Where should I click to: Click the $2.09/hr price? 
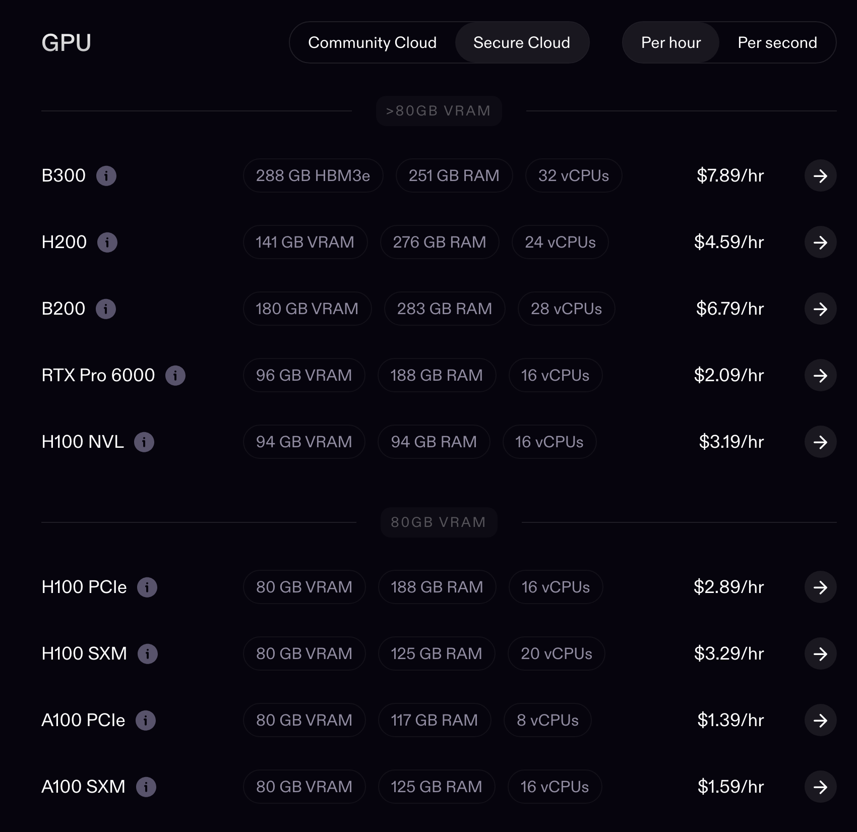[x=729, y=375]
